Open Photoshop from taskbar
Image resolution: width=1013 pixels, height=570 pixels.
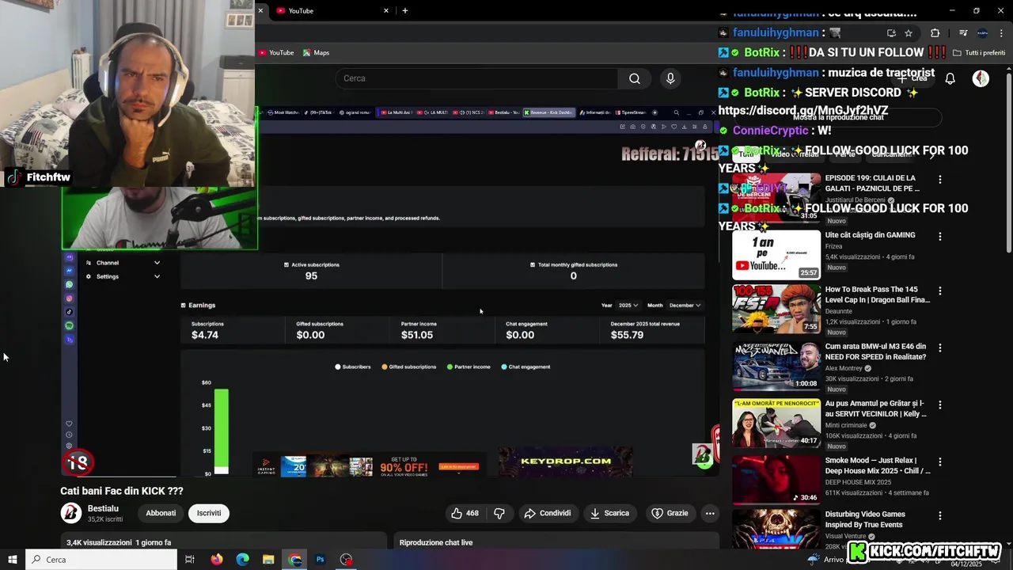[321, 560]
